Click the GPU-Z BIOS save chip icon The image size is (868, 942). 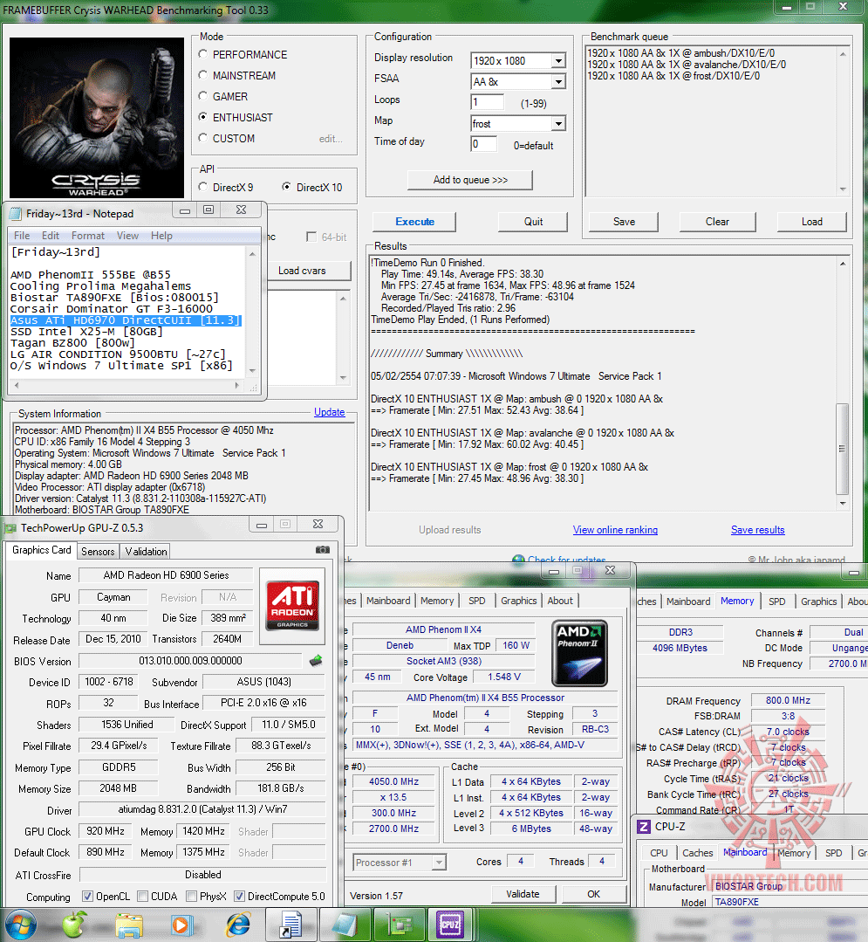tap(316, 661)
